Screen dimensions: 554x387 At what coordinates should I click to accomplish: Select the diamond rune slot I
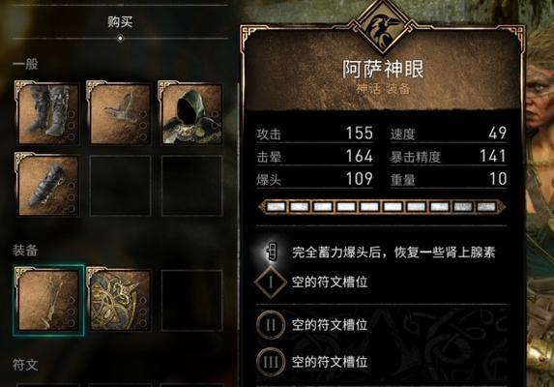coord(271,283)
